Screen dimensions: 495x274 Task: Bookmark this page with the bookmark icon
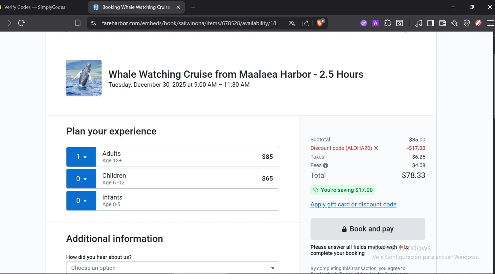(78, 23)
